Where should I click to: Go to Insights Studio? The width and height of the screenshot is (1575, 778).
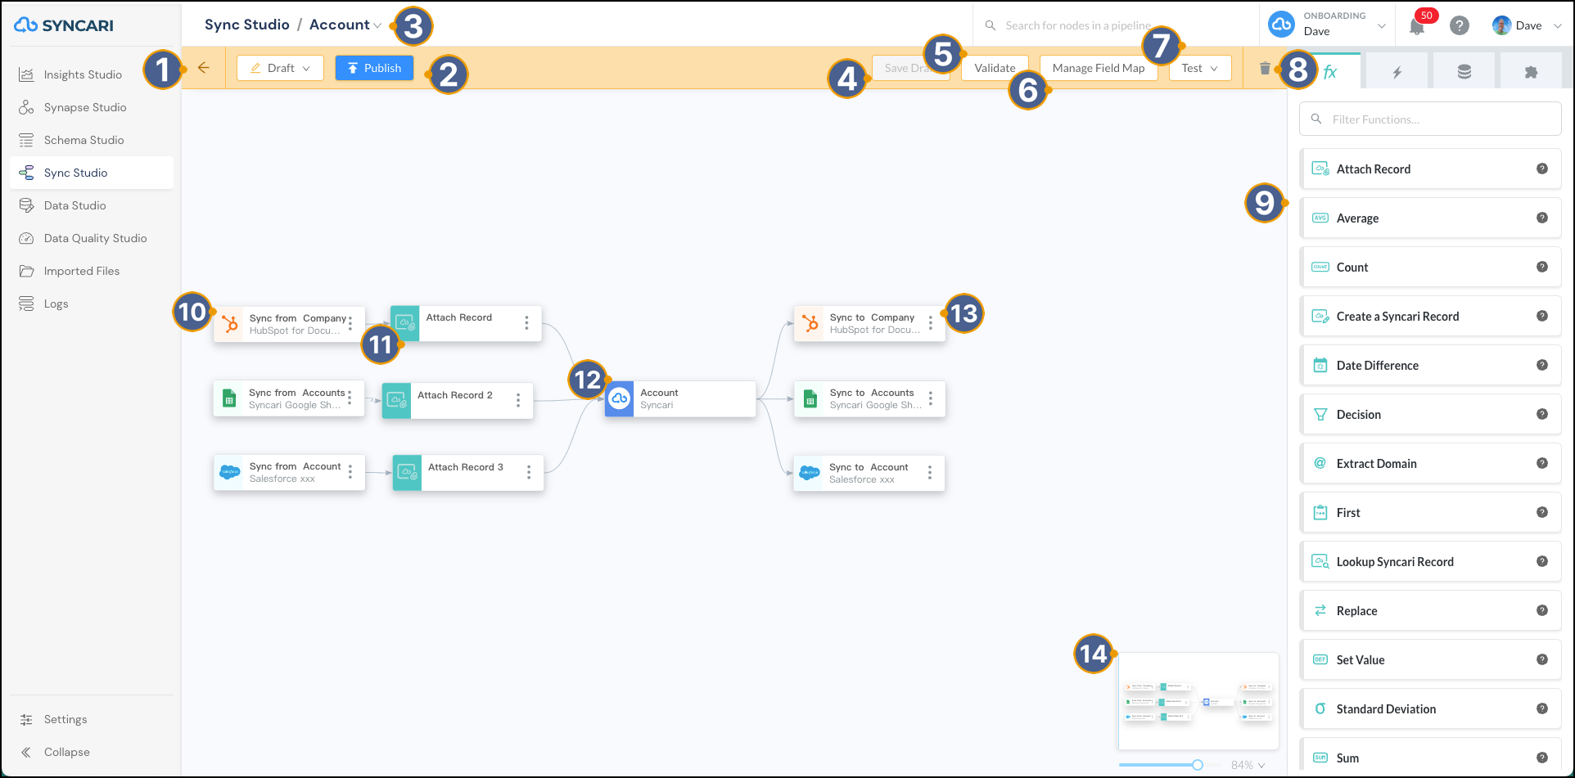coord(92,74)
